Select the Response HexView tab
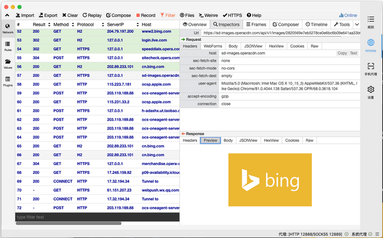This screenshot has width=383, height=238. (x=271, y=141)
